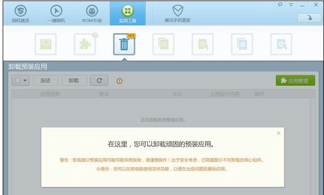The height and width of the screenshot is (195, 324).
Task: Close the application window
Action: (x=316, y=5)
